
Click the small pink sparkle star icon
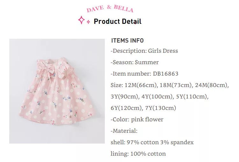(x=88, y=22)
